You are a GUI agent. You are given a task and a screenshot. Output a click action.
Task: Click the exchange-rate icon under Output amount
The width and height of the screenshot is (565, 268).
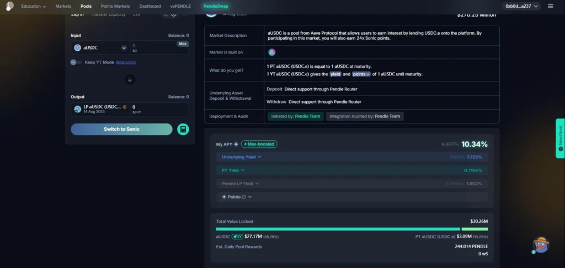coord(139,112)
